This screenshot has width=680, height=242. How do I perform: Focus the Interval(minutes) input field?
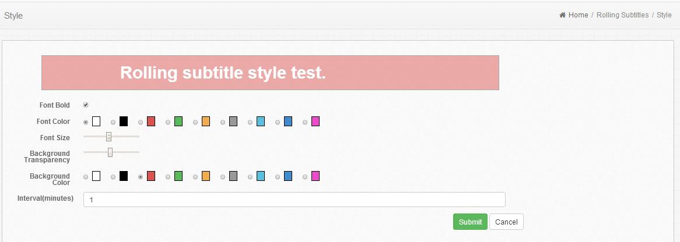(294, 200)
